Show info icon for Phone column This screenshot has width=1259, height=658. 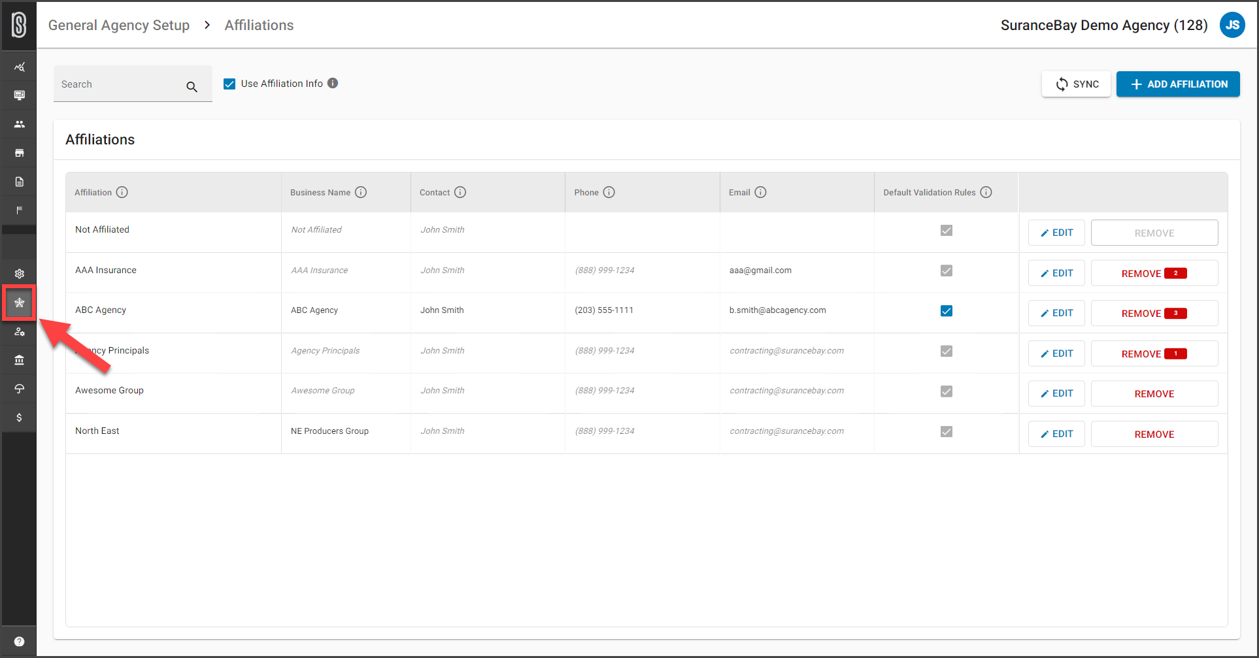(609, 192)
